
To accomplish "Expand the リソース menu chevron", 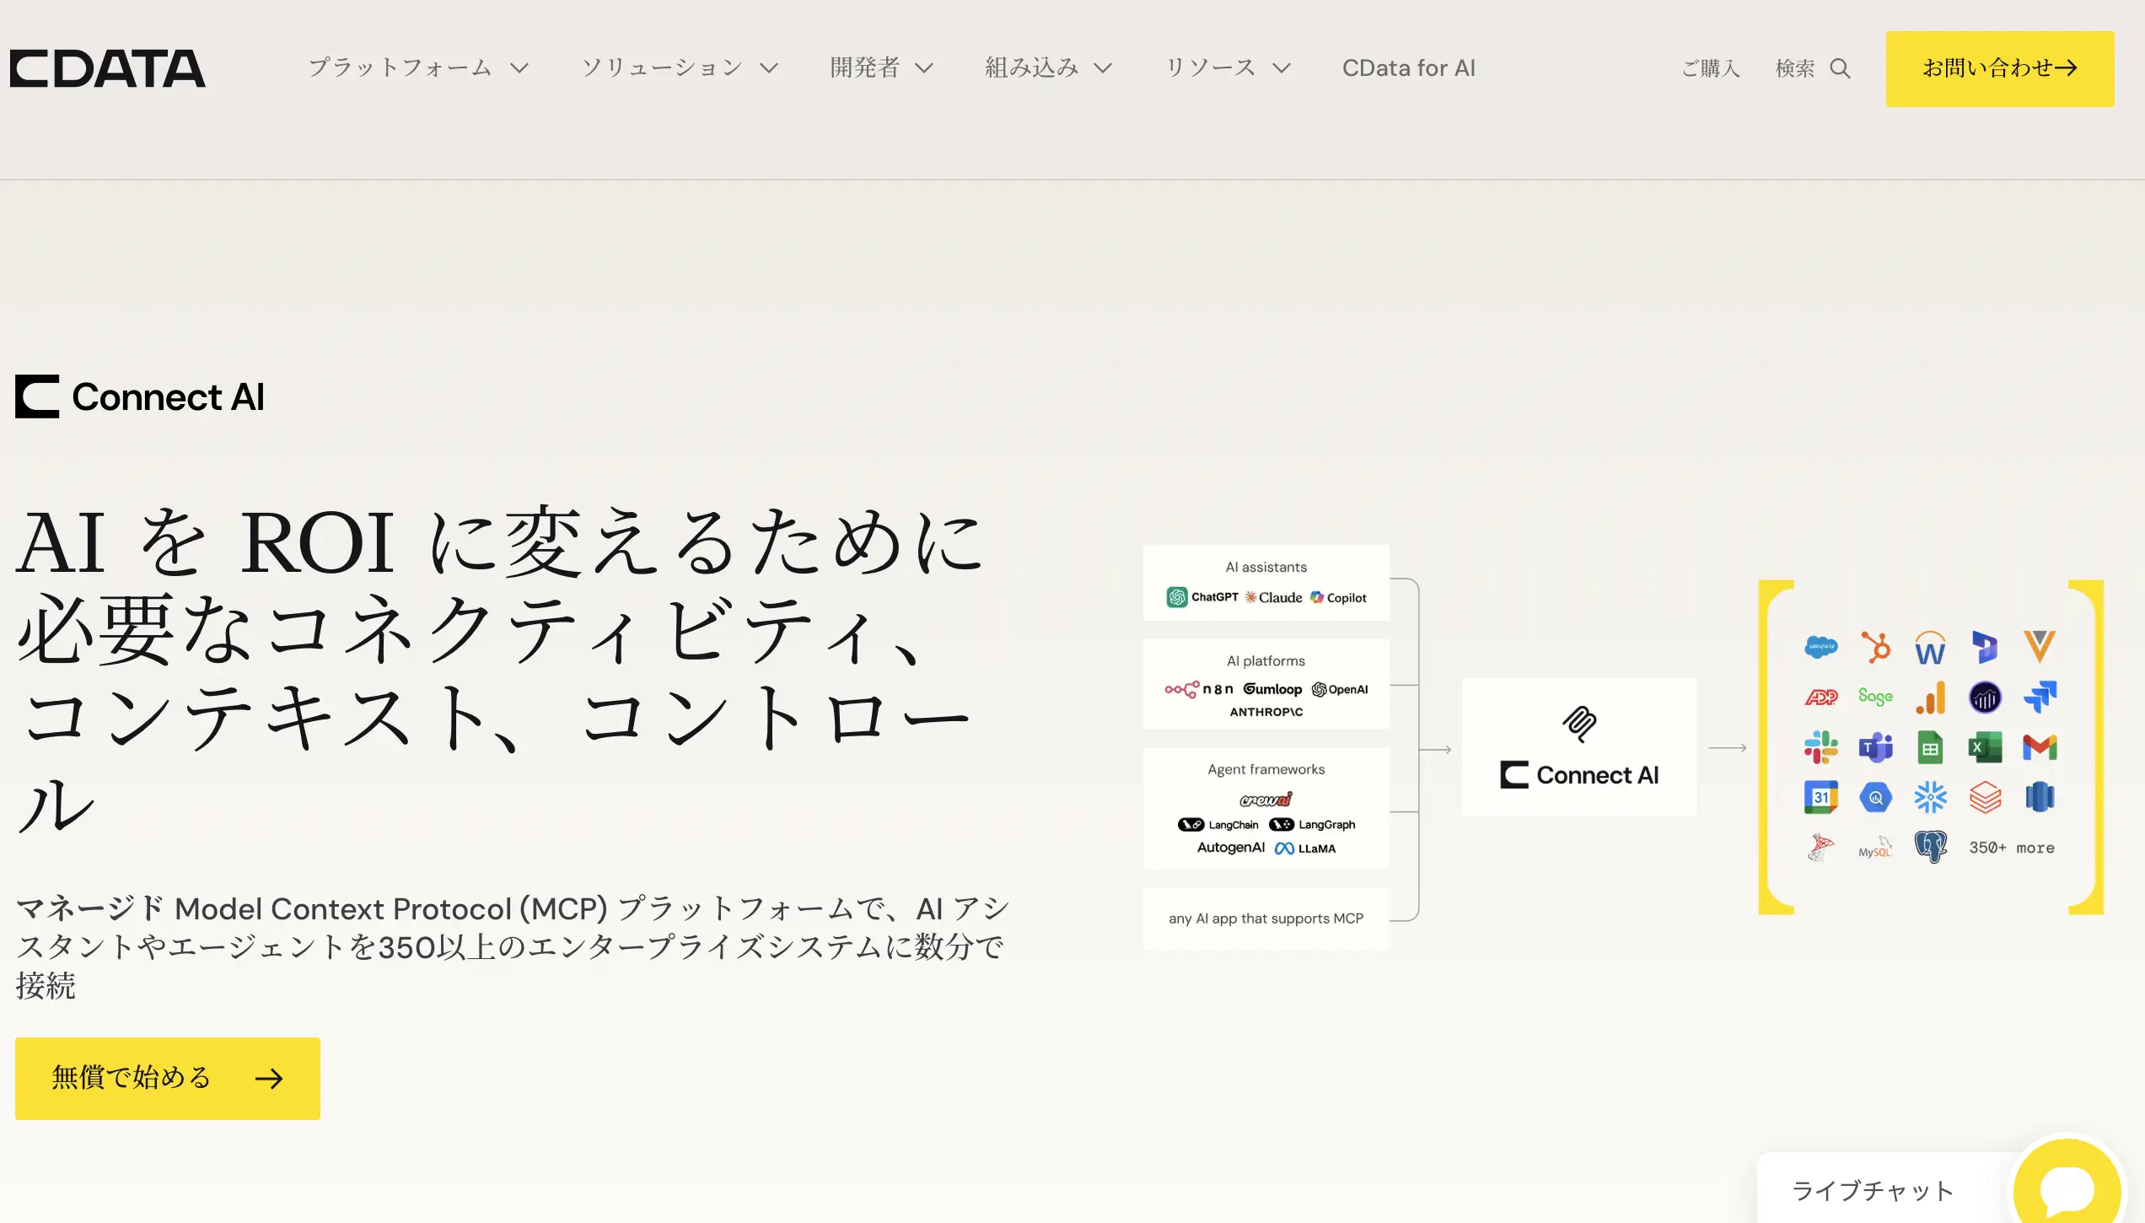I will 1282,68.
